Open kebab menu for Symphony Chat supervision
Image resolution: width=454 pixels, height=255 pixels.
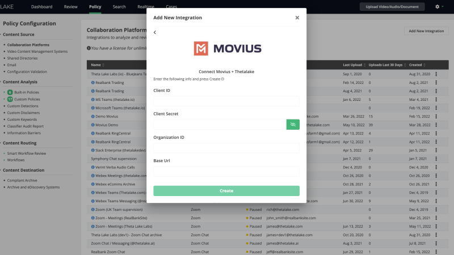[436, 159]
